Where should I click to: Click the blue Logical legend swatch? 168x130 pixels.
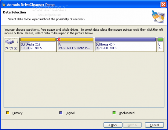tap(61, 113)
